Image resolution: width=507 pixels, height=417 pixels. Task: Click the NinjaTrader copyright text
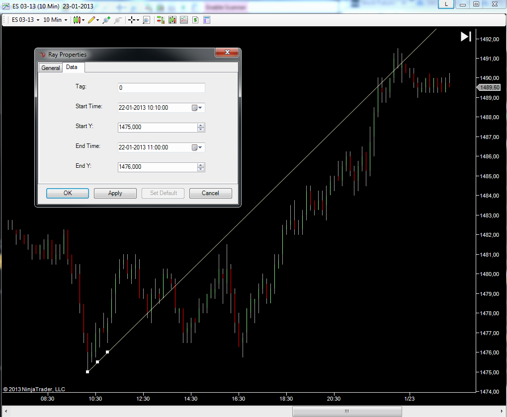coord(34,389)
